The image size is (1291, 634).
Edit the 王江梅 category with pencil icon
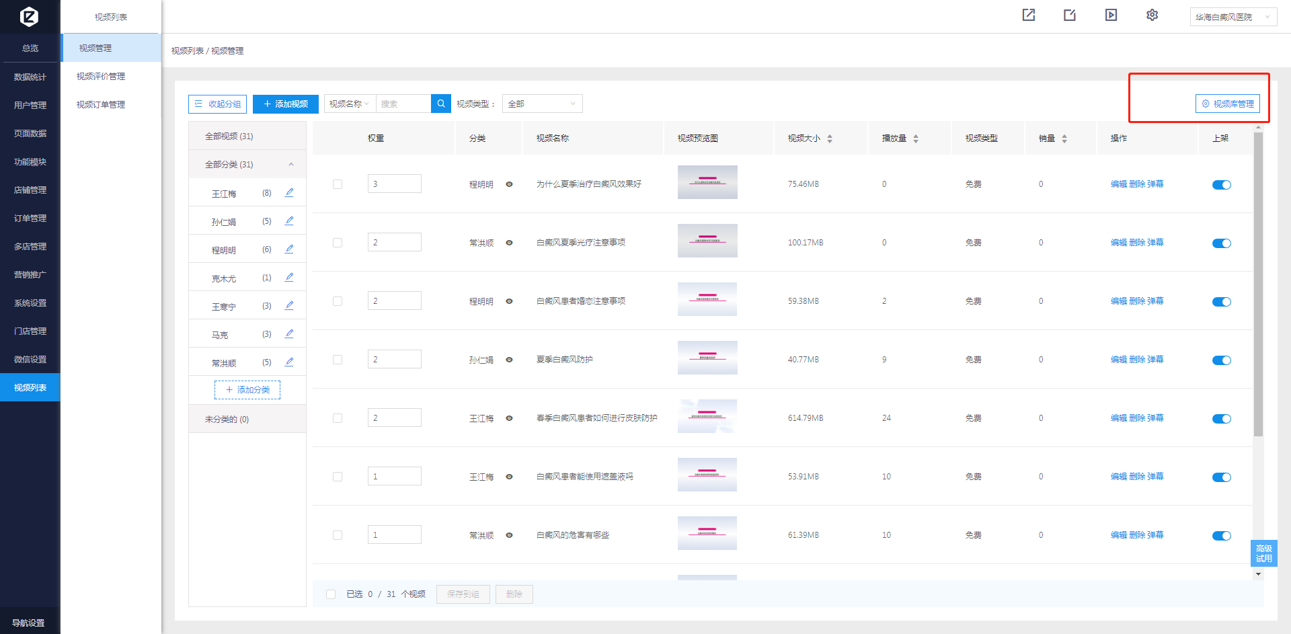point(289,193)
